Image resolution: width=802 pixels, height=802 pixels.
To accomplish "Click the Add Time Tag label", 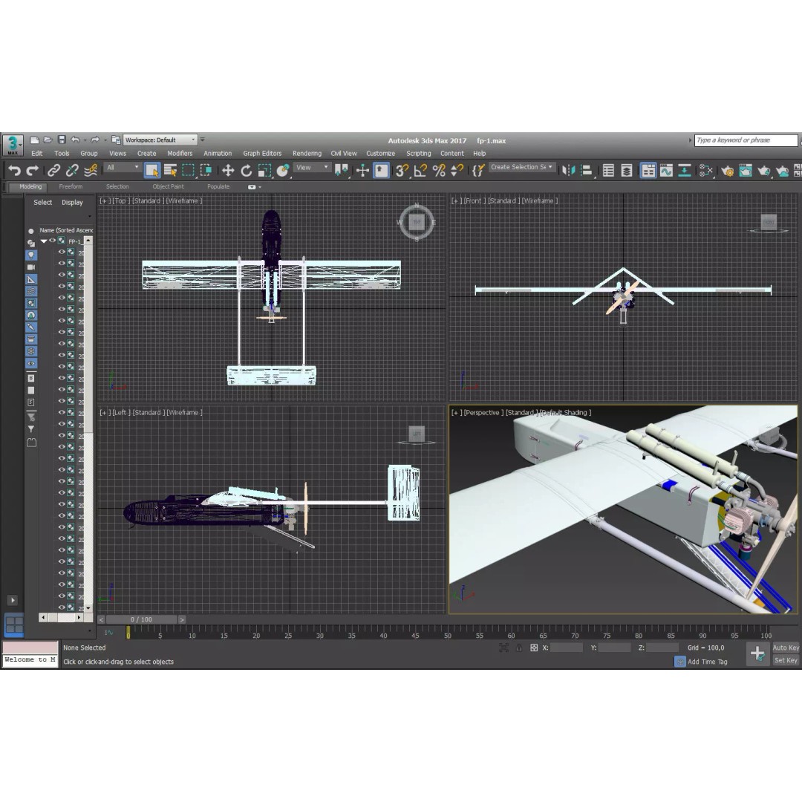I will [x=708, y=662].
